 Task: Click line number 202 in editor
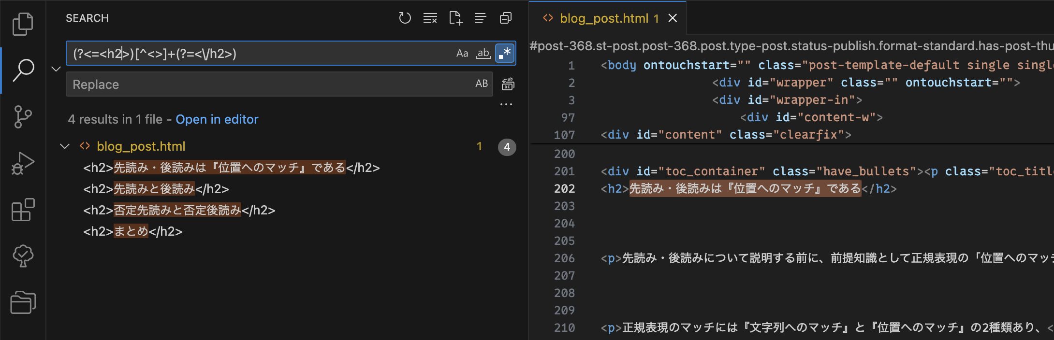pyautogui.click(x=564, y=189)
